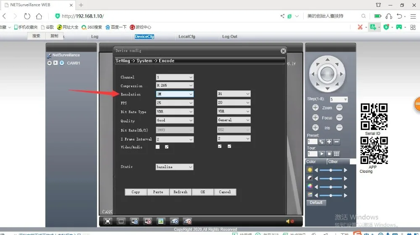Click Log Out
Viewport: 420px width, 235px height.
230,37
